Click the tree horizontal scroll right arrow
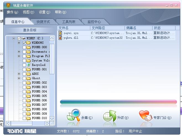 (47, 123)
